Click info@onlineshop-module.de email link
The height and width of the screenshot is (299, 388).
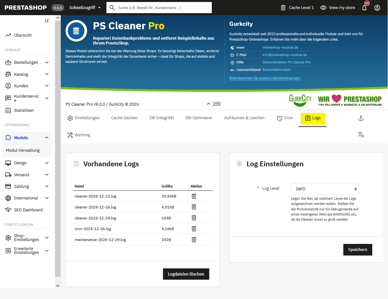tap(285, 55)
